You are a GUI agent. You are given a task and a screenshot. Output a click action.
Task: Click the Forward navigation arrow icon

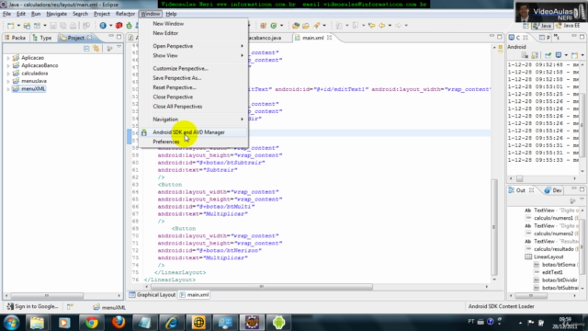pyautogui.click(x=398, y=26)
